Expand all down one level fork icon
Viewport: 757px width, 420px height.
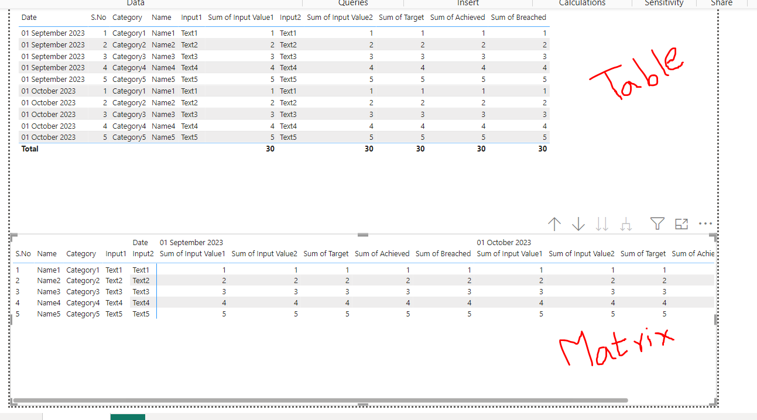[x=626, y=224]
